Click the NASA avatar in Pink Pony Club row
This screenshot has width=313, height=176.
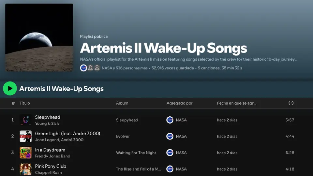pyautogui.click(x=170, y=169)
